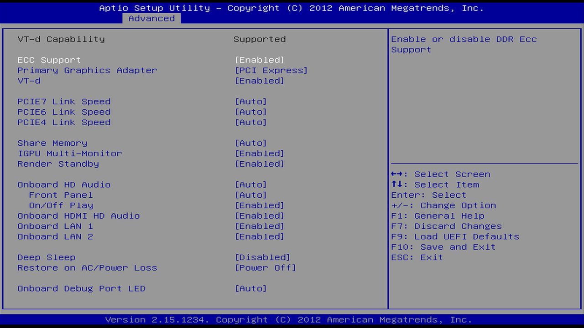Click the Select Screen arrows hint

pyautogui.click(x=441, y=174)
